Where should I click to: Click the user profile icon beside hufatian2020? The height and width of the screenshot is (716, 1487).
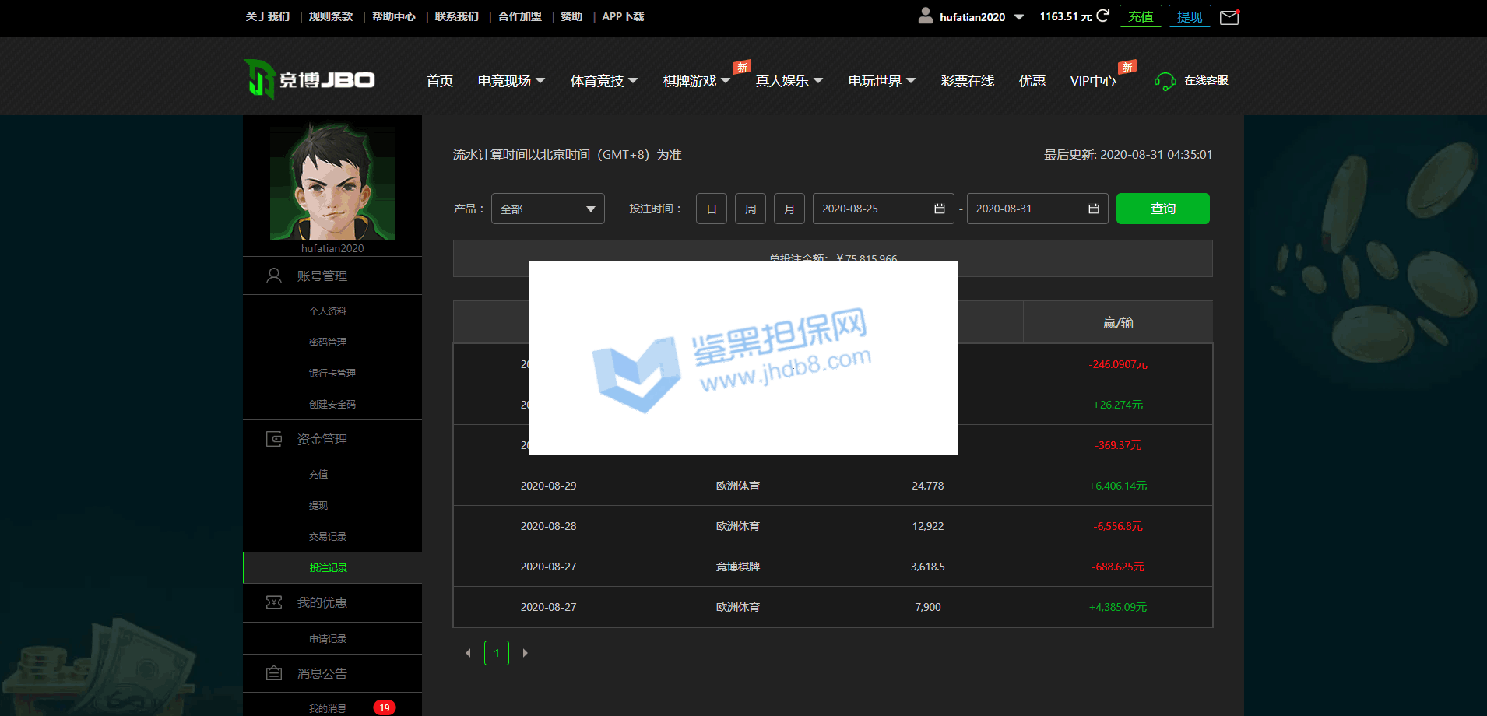925,16
